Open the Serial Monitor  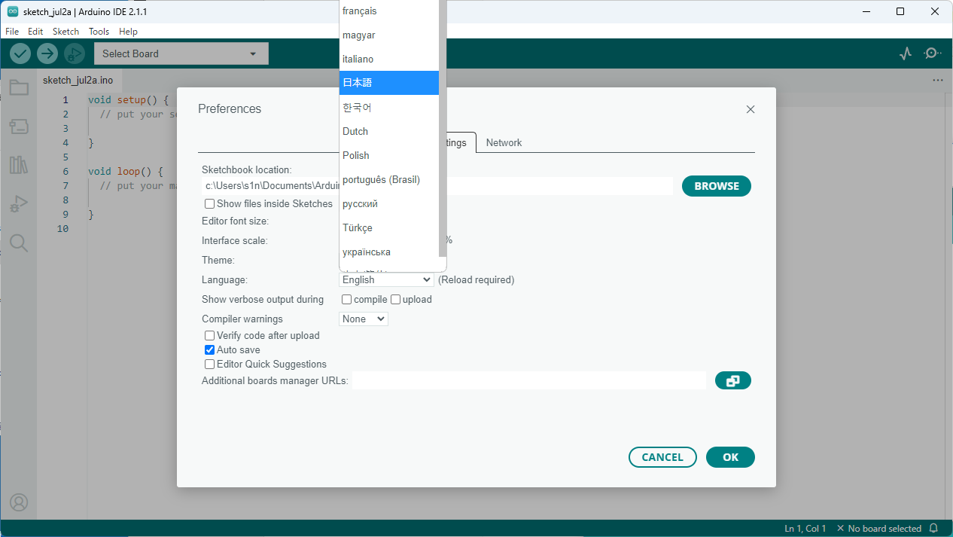click(933, 53)
